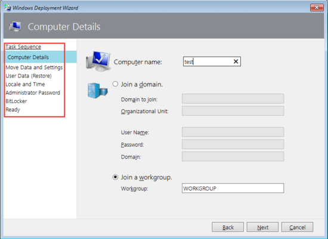
Task: Click the Domain credentials field
Action: point(233,156)
